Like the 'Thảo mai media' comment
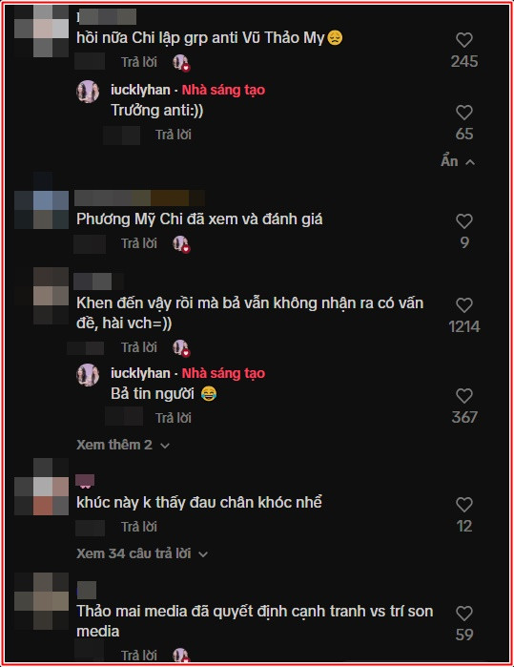 (x=463, y=614)
